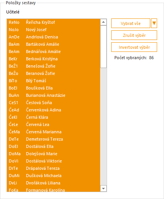Viewport: 164px width, 199px height.
Task: Click empty scrollbar track below thumb
Action: 103,126
